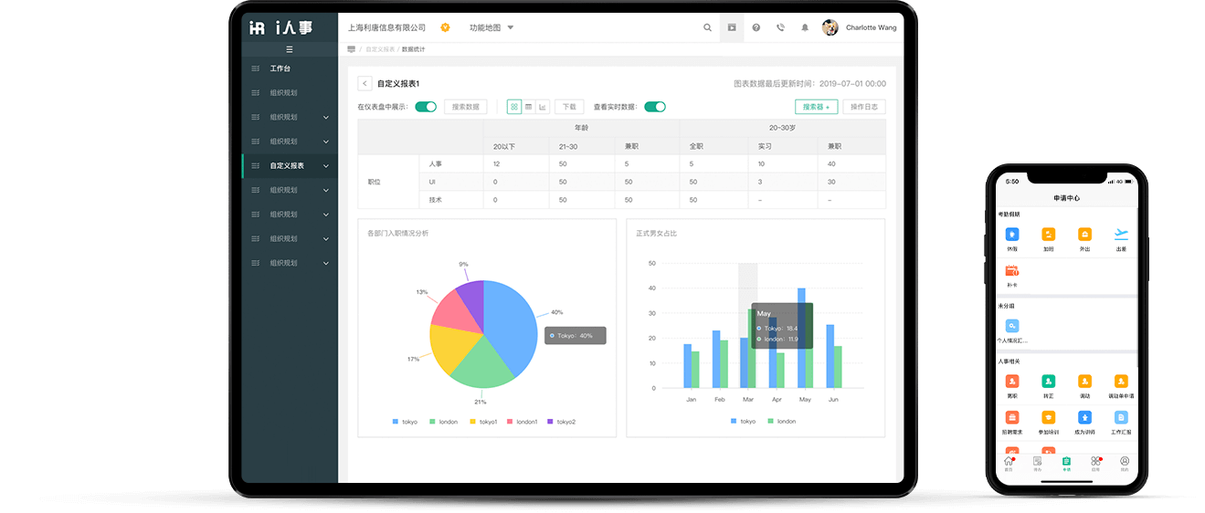Click the phone call icon in header

780,27
